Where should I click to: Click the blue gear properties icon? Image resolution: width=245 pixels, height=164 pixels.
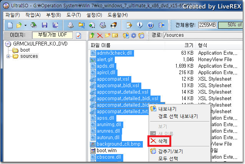(133, 36)
